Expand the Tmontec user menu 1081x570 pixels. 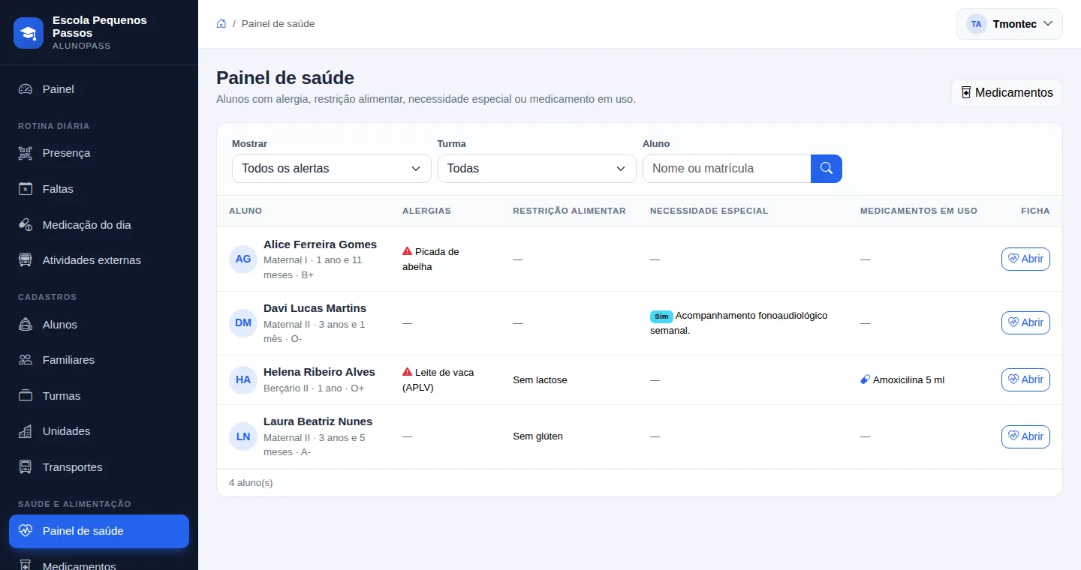tap(1010, 24)
